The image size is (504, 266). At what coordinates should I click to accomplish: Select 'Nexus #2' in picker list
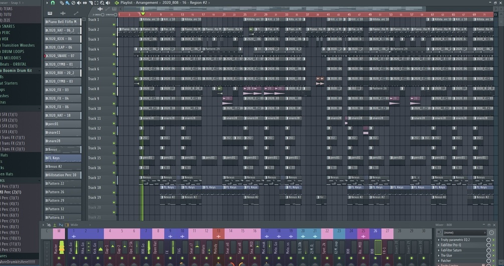pos(63,166)
